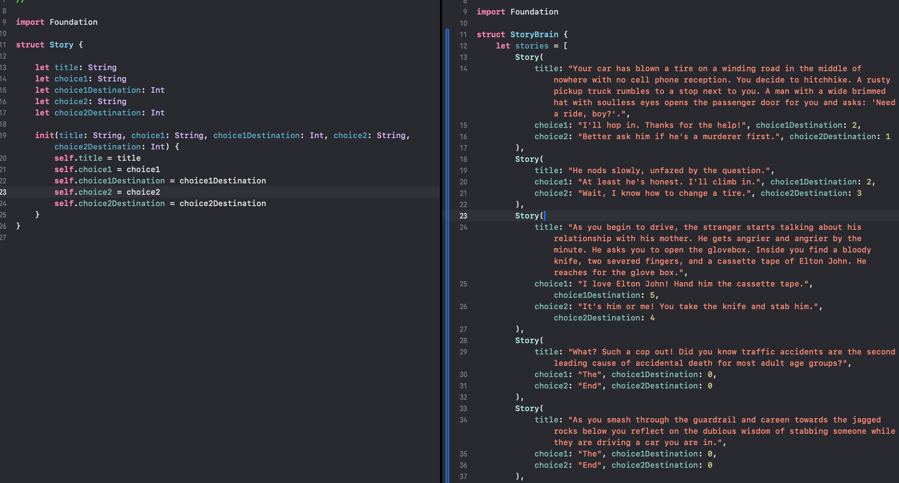This screenshot has width=899, height=483.
Task: Click line number 11 in the right pane gutter
Action: pos(463,34)
